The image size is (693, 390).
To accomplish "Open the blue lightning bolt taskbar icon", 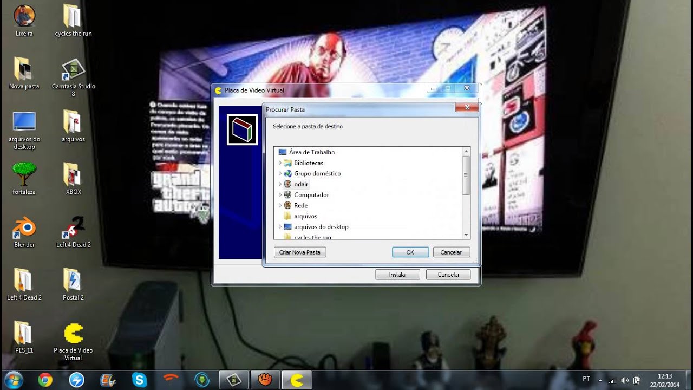I will [x=77, y=380].
